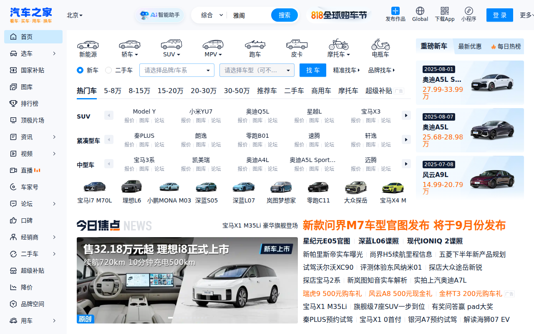Open the 请选择品牌/车系 dropdown
Screen dimensions: 534x334
pyautogui.click(x=177, y=70)
